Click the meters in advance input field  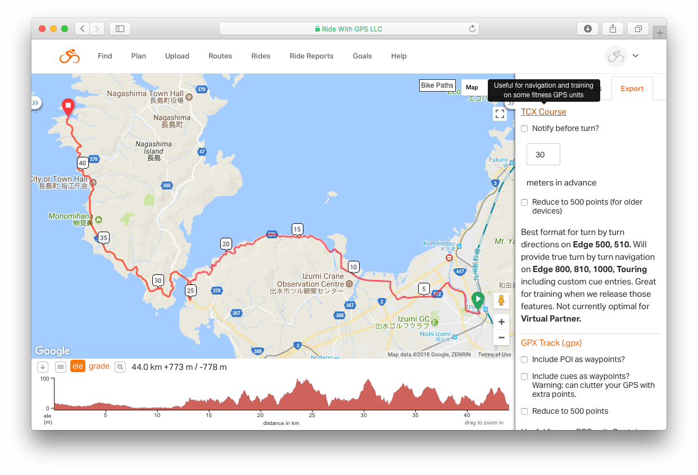coord(543,155)
